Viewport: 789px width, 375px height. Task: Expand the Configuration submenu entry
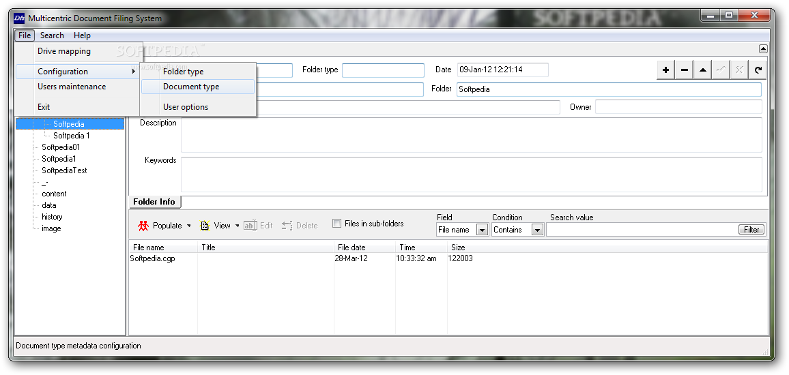(x=78, y=72)
